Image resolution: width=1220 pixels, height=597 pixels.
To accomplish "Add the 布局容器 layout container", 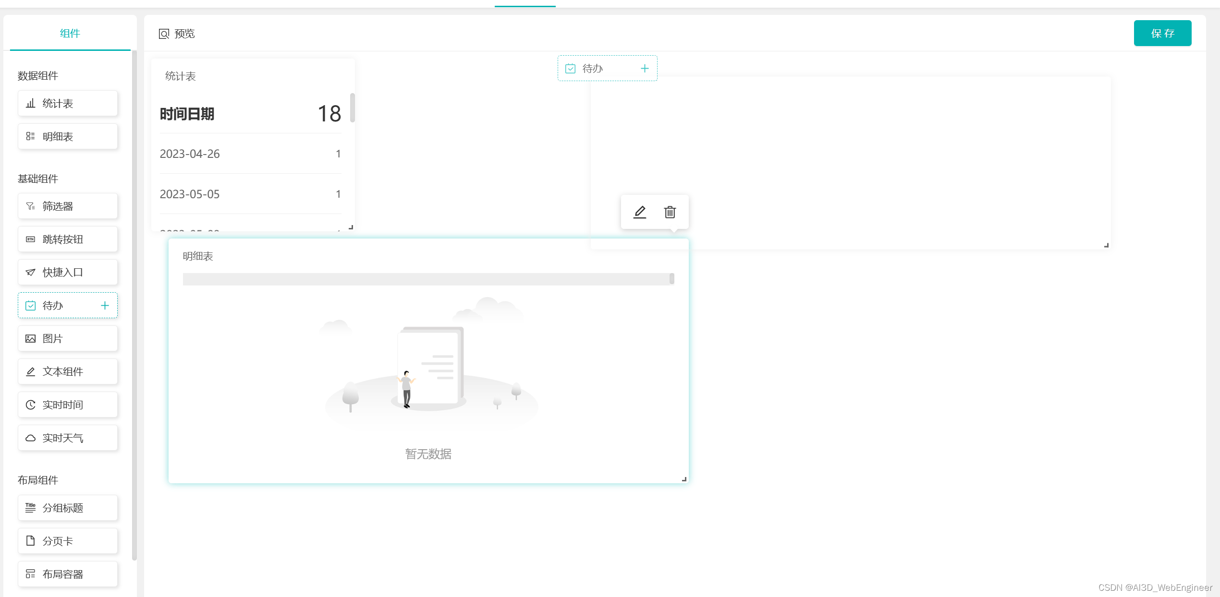I will (x=68, y=574).
